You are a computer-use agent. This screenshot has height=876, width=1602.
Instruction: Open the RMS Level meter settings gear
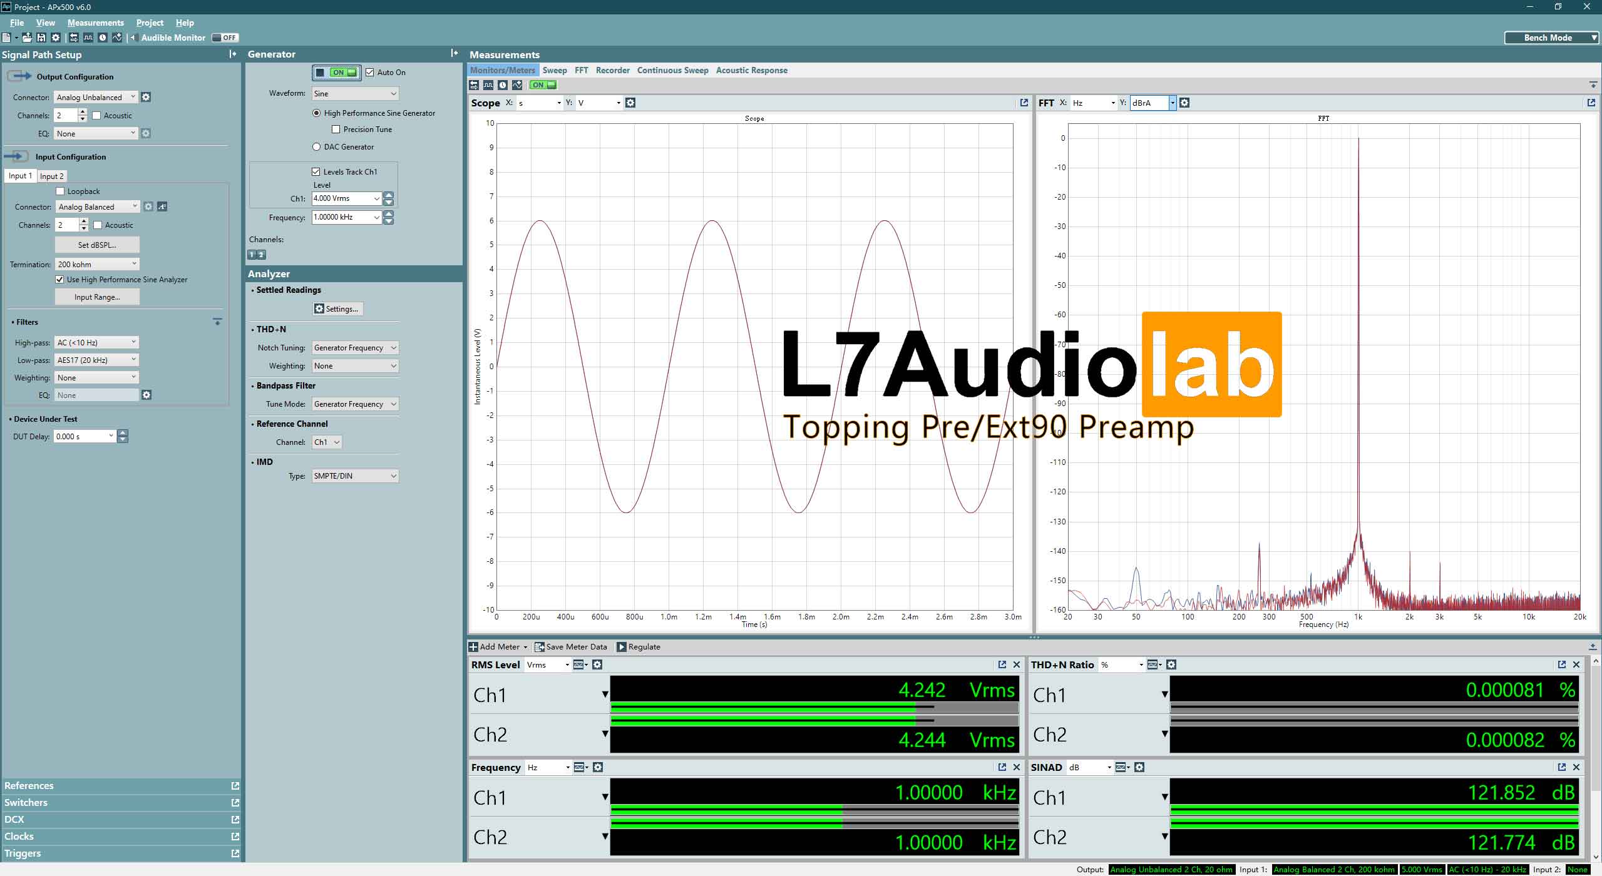pos(597,665)
